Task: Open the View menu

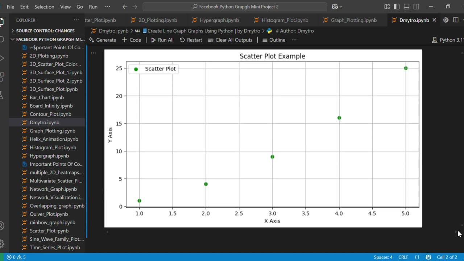Action: 65,7
